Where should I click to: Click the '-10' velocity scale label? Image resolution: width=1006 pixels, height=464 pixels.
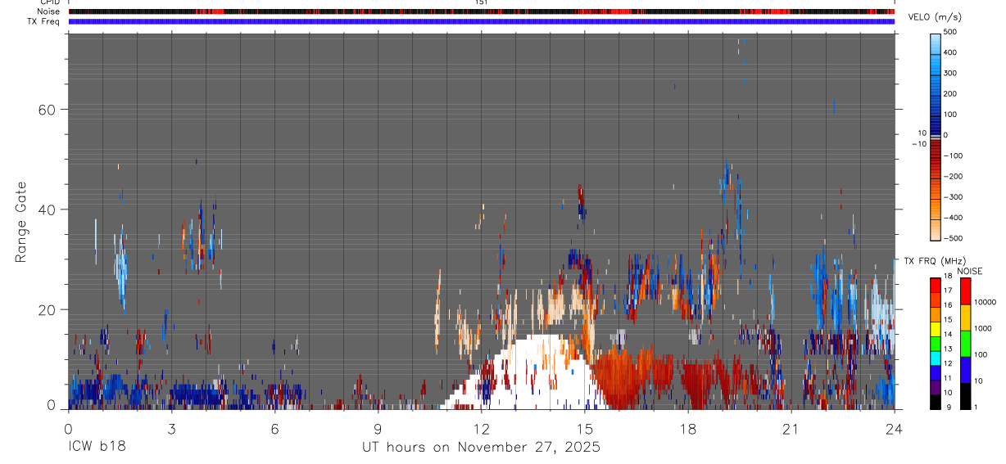coord(919,143)
